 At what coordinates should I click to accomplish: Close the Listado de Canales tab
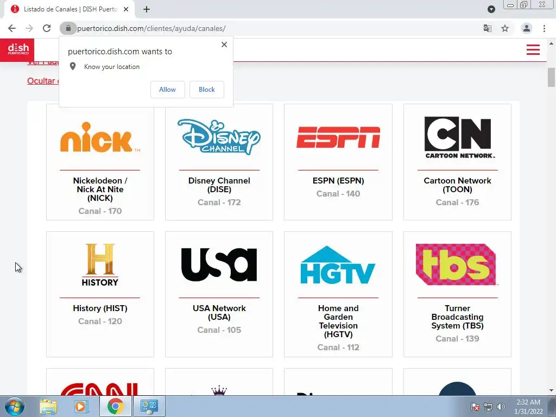pyautogui.click(x=126, y=9)
